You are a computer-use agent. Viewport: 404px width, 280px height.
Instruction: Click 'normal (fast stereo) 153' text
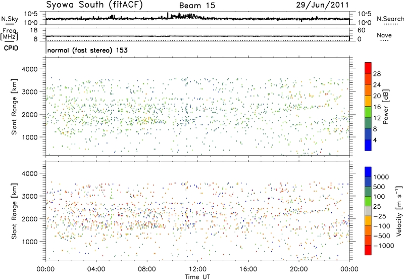(x=87, y=50)
